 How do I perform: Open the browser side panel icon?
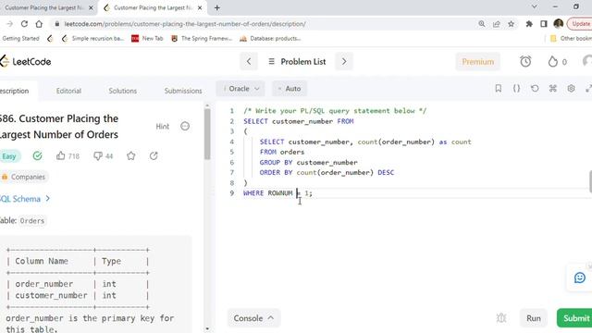coord(544,24)
